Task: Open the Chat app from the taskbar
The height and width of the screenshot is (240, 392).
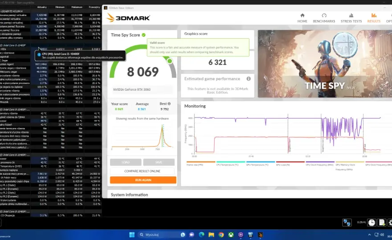Action: tap(192, 235)
